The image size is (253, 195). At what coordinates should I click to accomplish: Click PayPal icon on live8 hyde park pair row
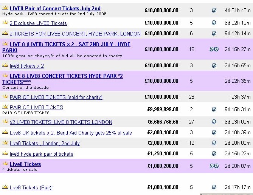click(x=214, y=153)
